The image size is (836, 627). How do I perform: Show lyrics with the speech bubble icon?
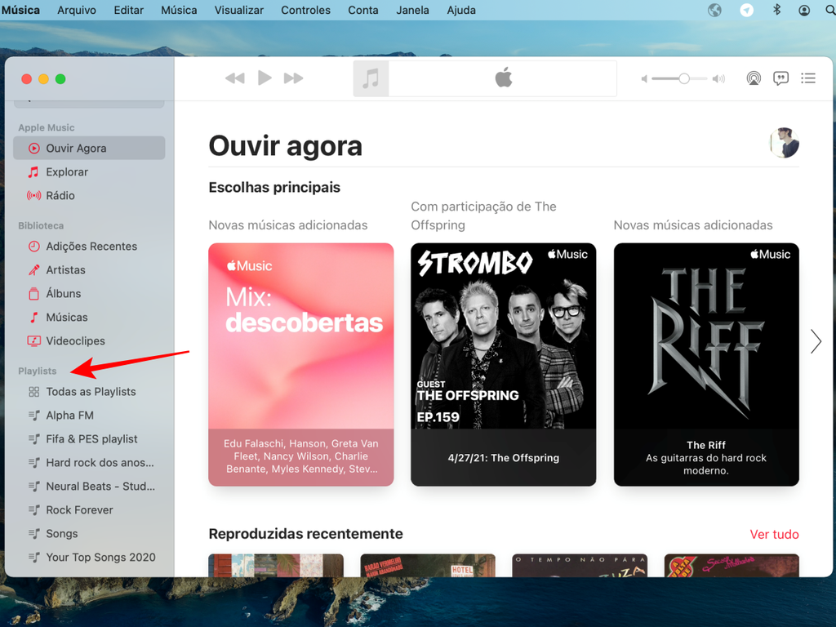point(780,78)
